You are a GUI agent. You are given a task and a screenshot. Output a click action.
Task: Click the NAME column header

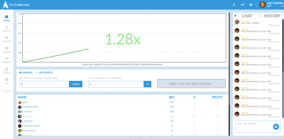[22, 97]
